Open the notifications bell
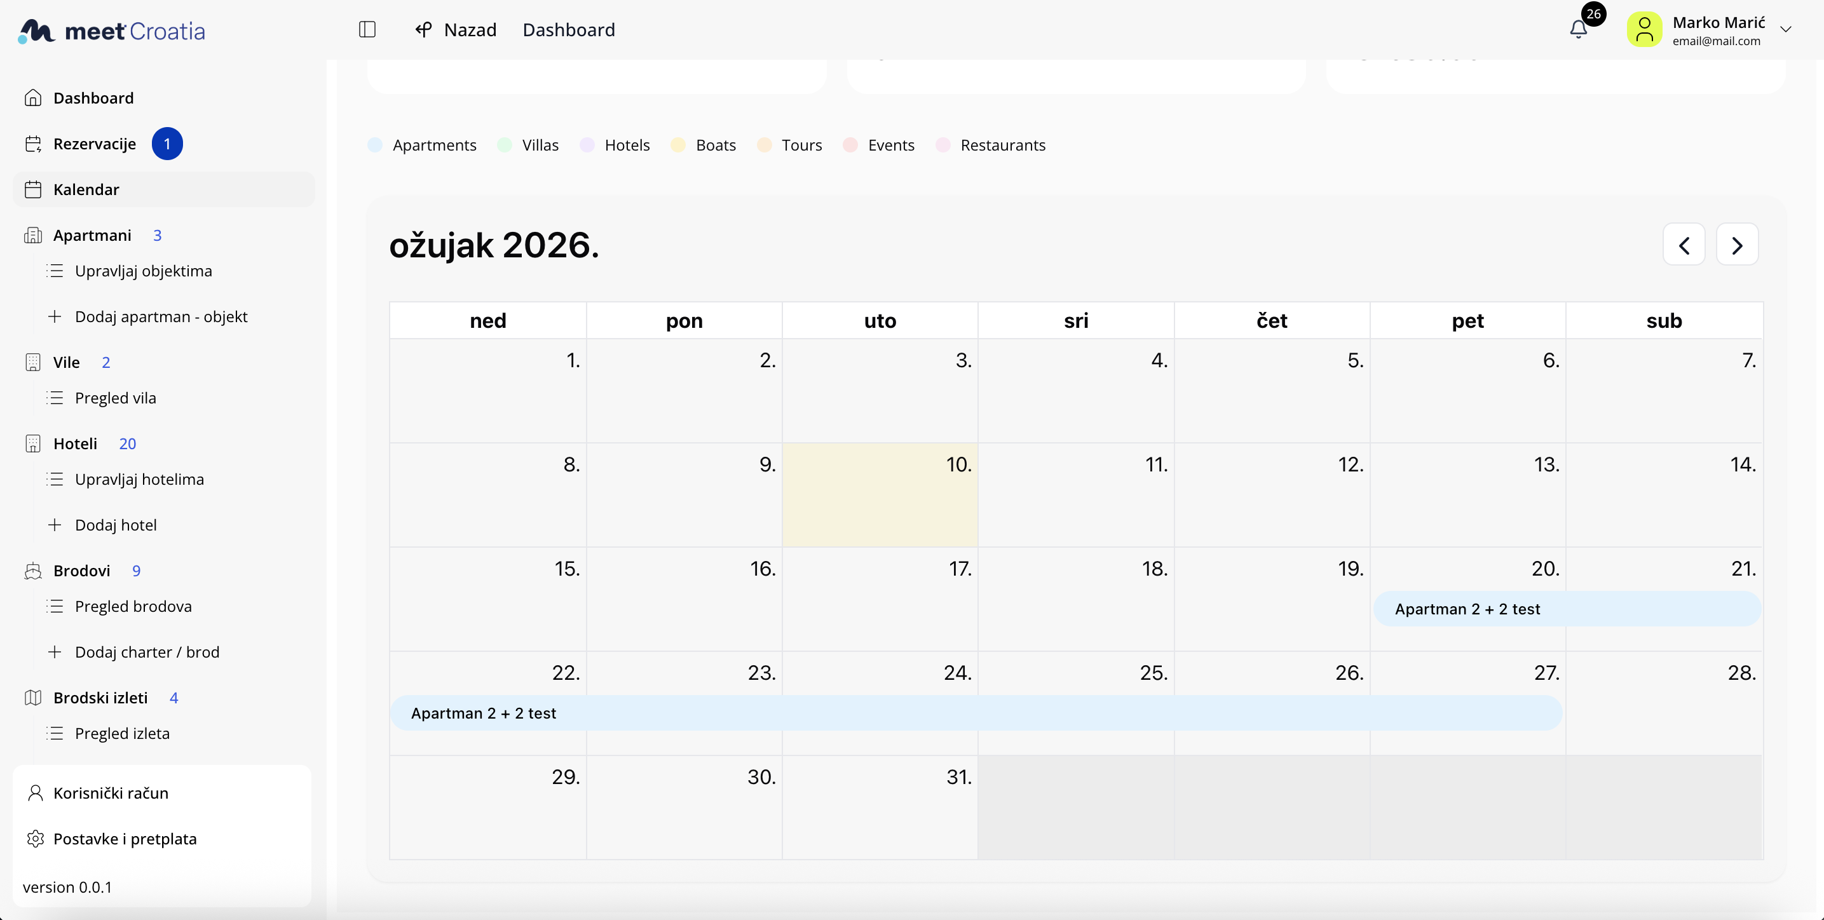The width and height of the screenshot is (1824, 920). pos(1578,30)
